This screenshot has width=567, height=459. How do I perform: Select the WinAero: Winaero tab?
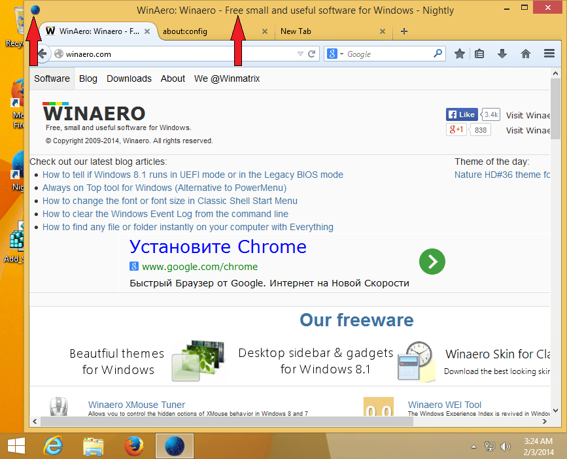point(97,31)
